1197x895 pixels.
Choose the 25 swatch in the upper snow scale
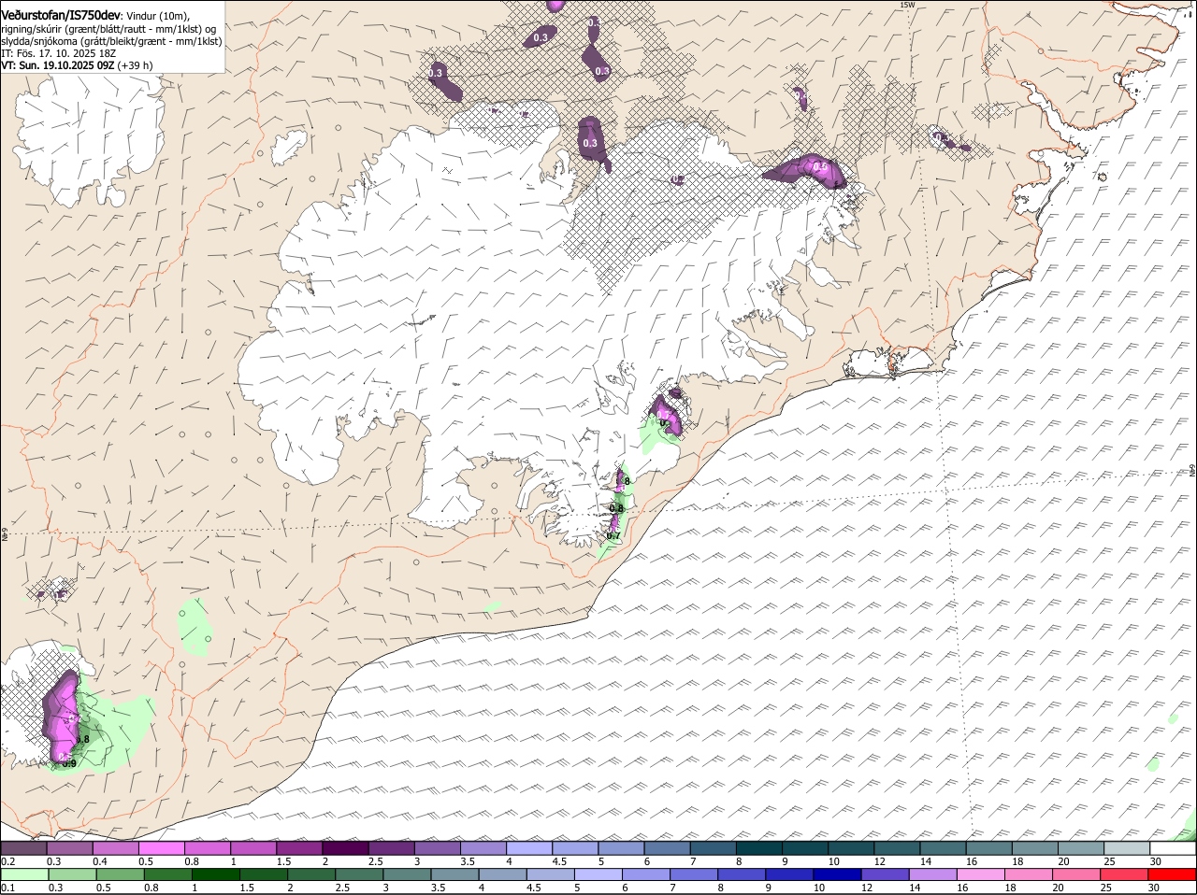1127,847
